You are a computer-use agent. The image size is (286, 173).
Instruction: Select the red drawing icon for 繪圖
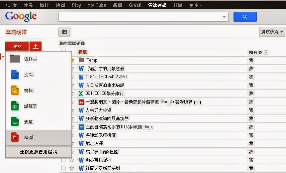[x=15, y=137]
